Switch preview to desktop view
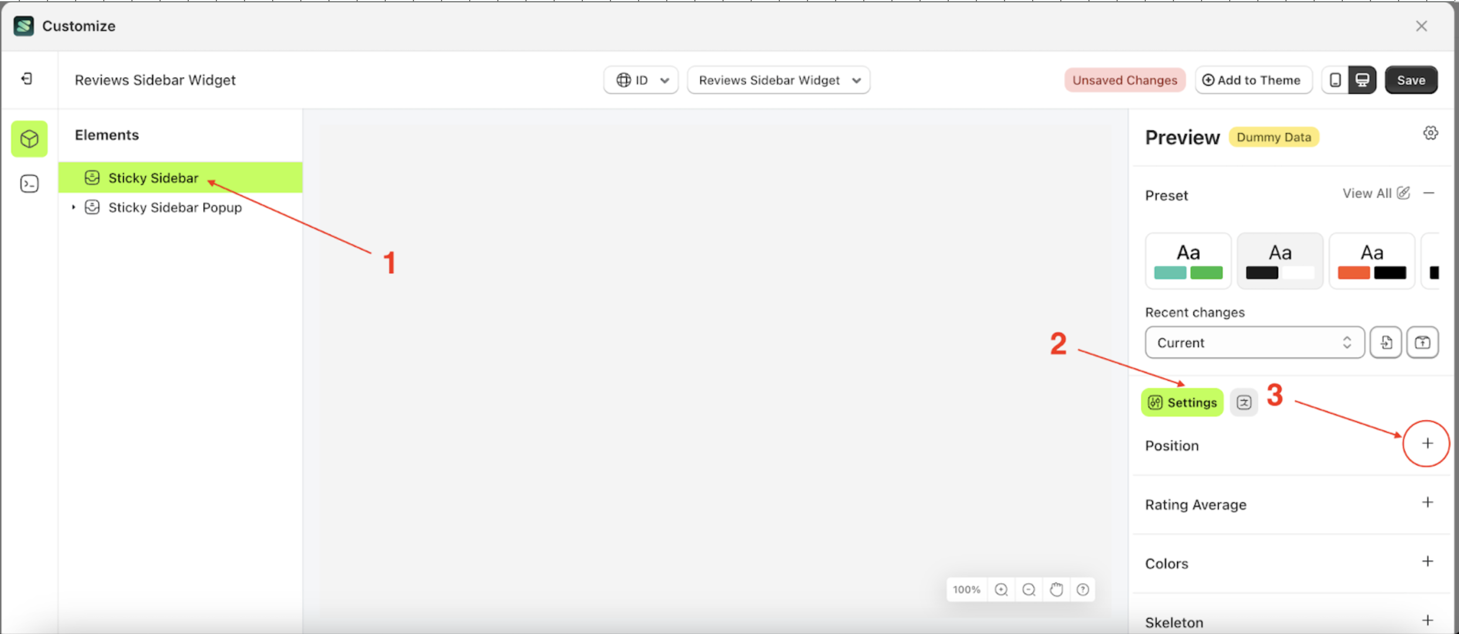 [1363, 80]
